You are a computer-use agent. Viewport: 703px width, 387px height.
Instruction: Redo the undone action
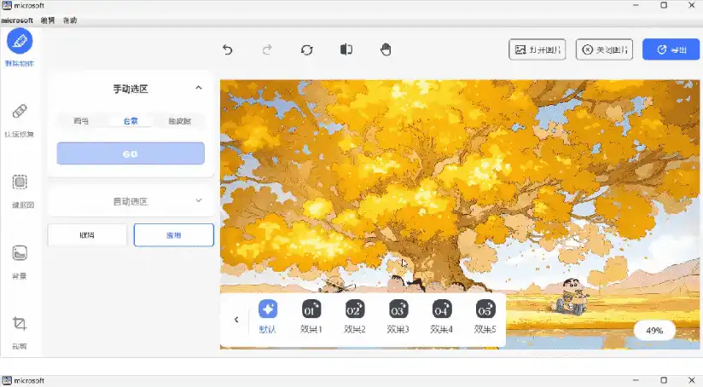coord(267,49)
